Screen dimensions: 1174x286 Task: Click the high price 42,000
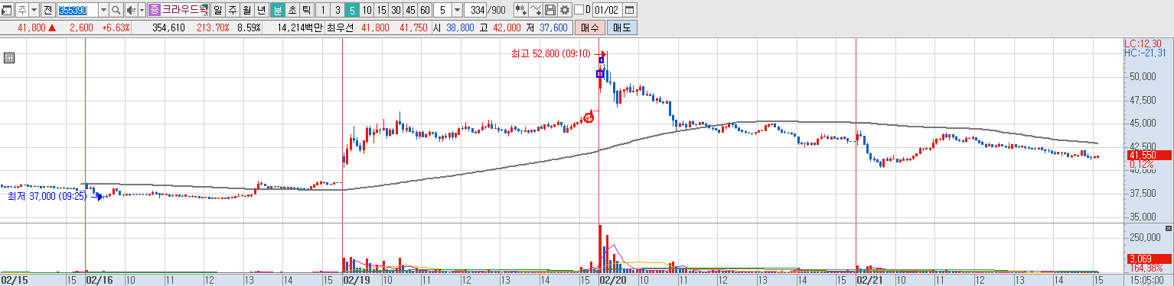507,27
